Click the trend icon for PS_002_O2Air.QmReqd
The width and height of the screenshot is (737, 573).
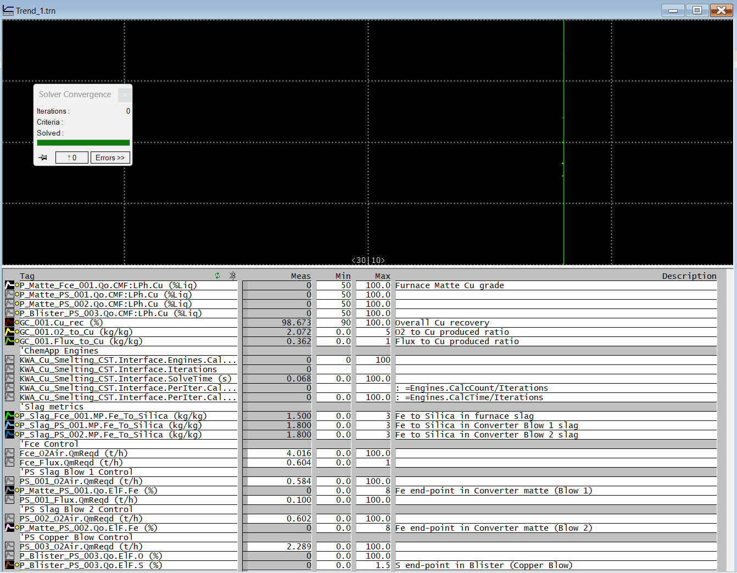tap(9, 519)
